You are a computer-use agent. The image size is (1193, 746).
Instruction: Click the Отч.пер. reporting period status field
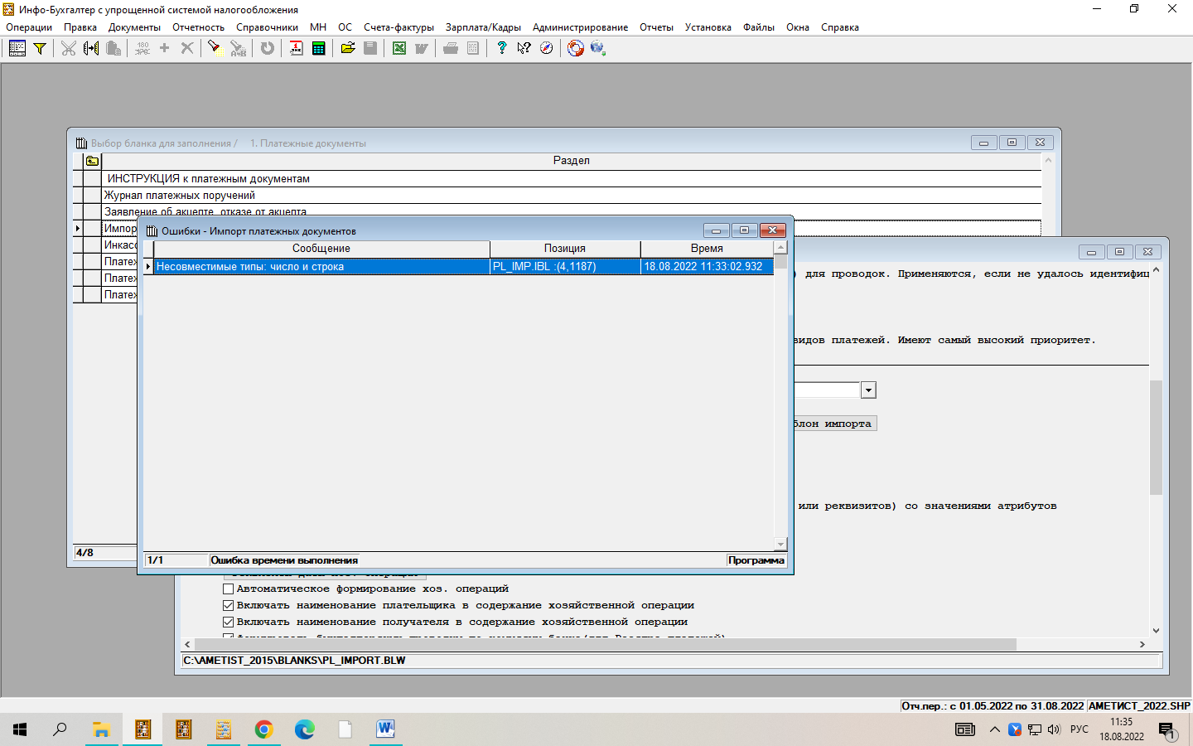point(993,706)
